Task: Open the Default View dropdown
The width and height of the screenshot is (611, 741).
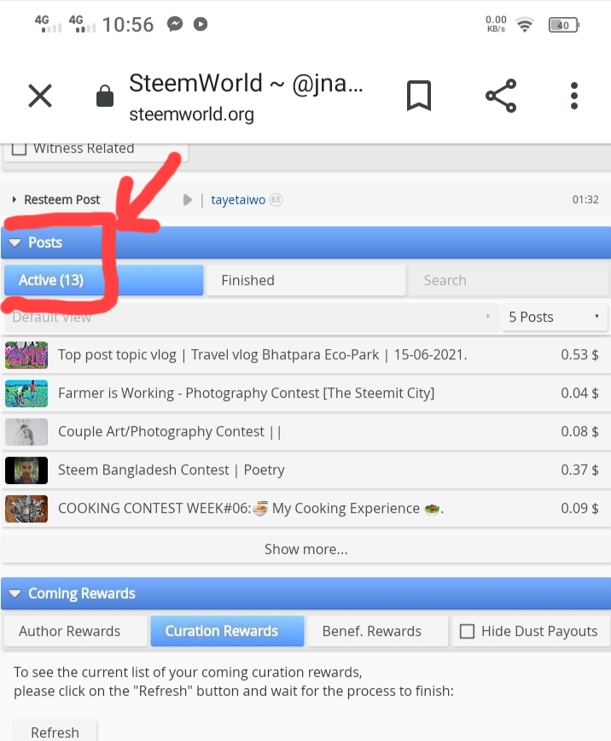Action: pyautogui.click(x=251, y=317)
